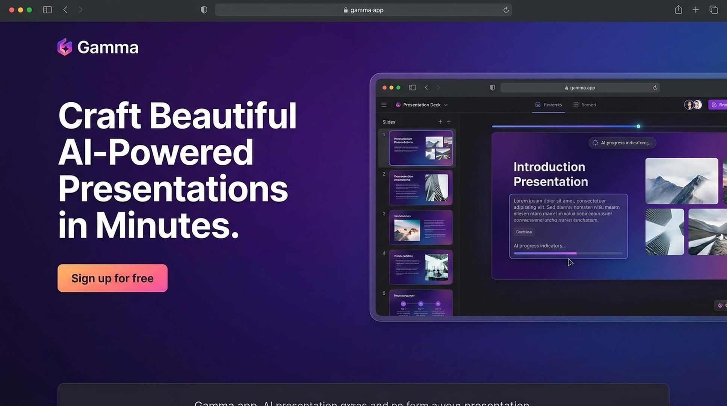Screen dimensions: 727x406
Task: Click the add slide plus icon
Action: pyautogui.click(x=440, y=122)
